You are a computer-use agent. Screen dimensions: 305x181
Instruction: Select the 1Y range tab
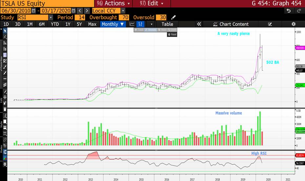click(68, 24)
